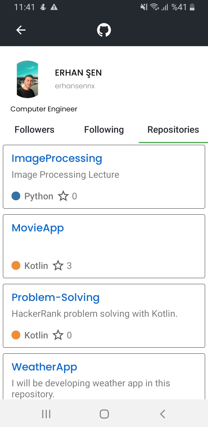Tap the GitHub logo in the header

coord(104,30)
